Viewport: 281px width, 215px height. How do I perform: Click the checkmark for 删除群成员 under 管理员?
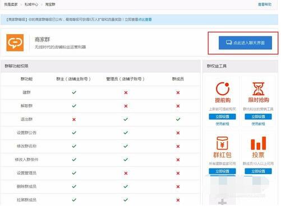(126, 186)
